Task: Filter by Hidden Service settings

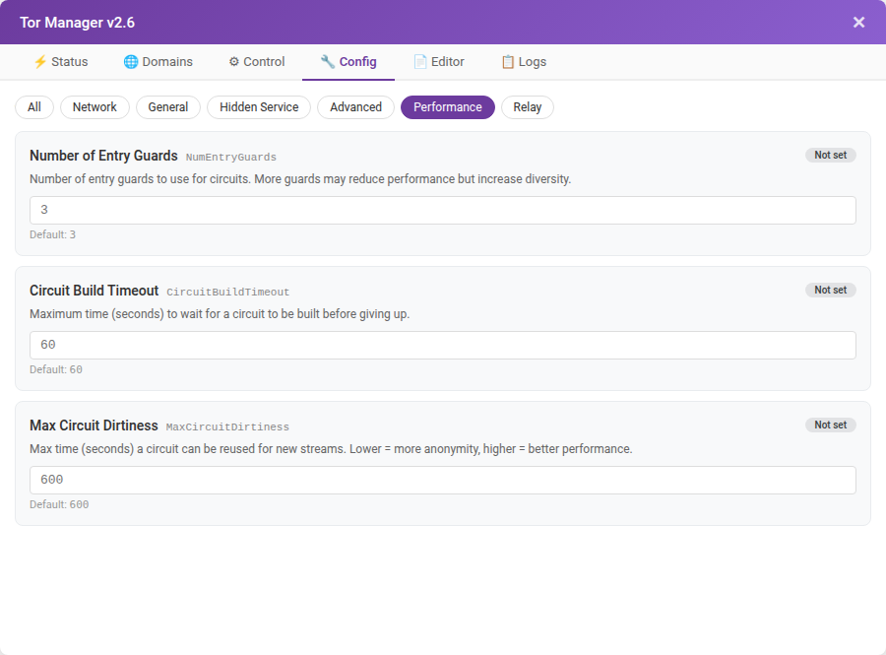Action: (259, 107)
